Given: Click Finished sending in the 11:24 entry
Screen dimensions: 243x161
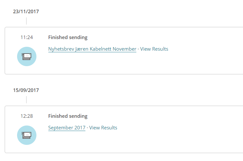Looking at the screenshot, I should click(x=68, y=37).
